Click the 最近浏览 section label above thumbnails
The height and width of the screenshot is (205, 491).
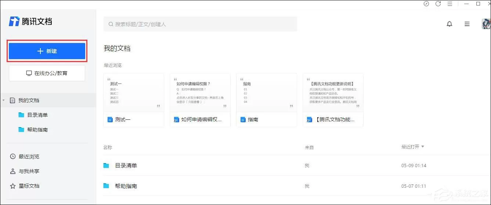pyautogui.click(x=113, y=65)
